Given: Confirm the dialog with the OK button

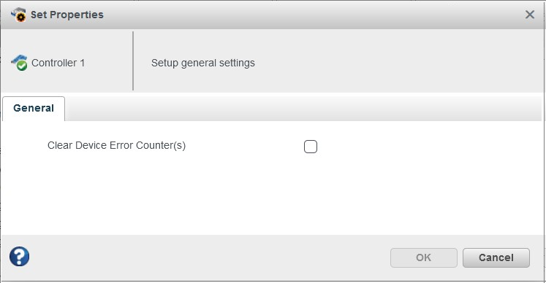Looking at the screenshot, I should 423,257.
